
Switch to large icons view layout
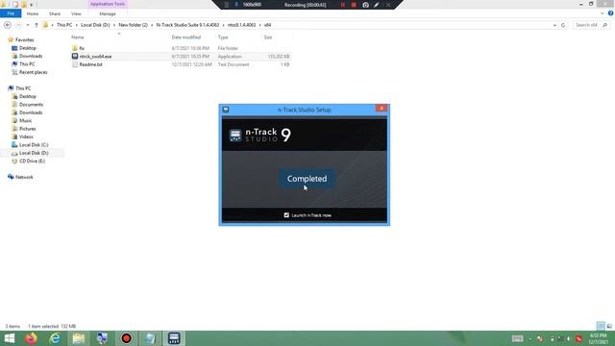pyautogui.click(x=609, y=326)
